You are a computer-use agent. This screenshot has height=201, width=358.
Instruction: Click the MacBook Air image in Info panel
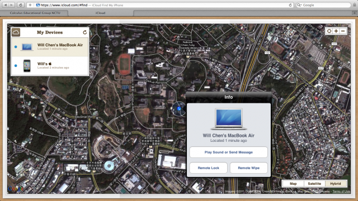click(x=229, y=119)
